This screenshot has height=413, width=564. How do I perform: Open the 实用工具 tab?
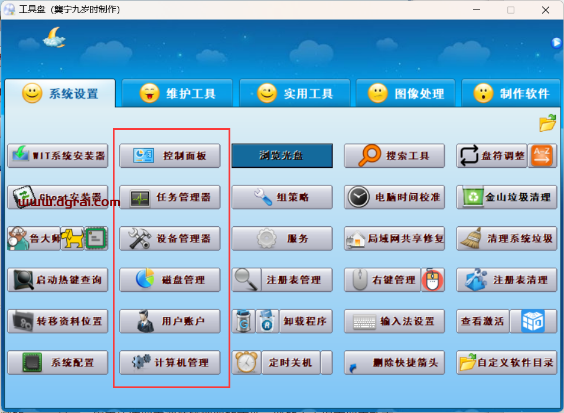click(295, 93)
